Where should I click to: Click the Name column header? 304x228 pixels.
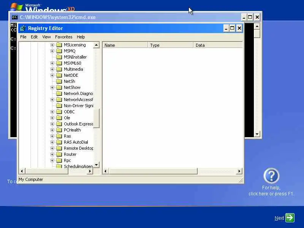(x=125, y=45)
